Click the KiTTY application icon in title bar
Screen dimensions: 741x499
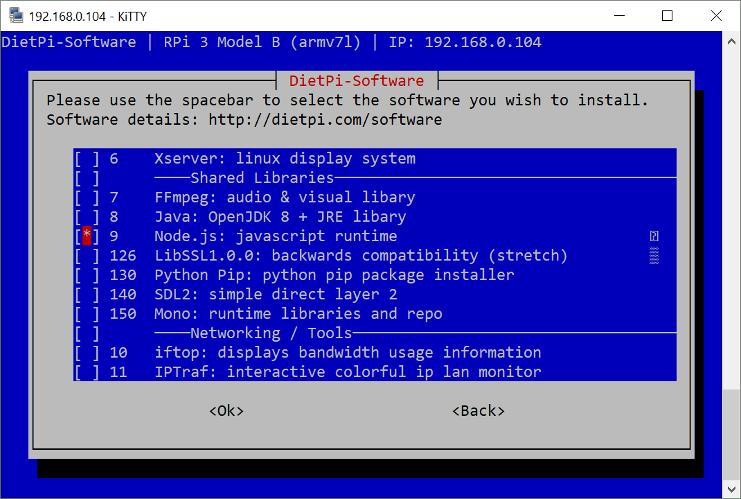pyautogui.click(x=16, y=15)
